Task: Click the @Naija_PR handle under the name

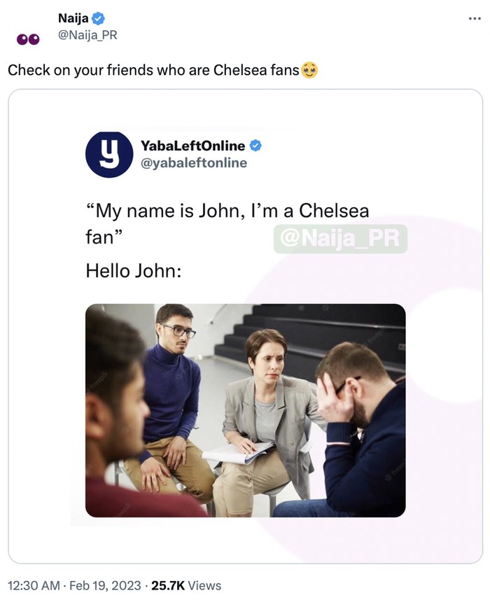Action: point(87,35)
